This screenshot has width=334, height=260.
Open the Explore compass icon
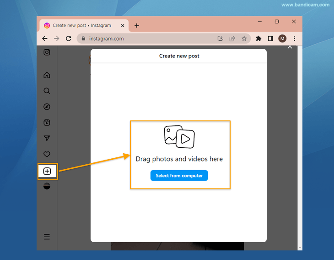click(47, 107)
